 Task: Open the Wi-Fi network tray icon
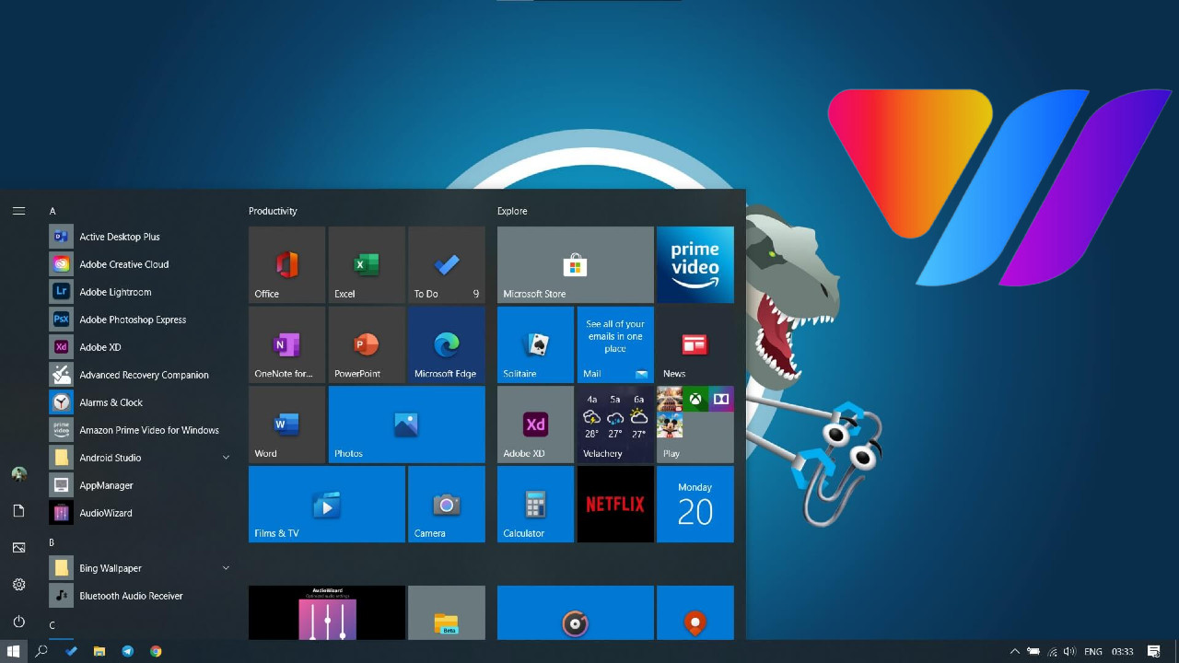[x=1052, y=651]
